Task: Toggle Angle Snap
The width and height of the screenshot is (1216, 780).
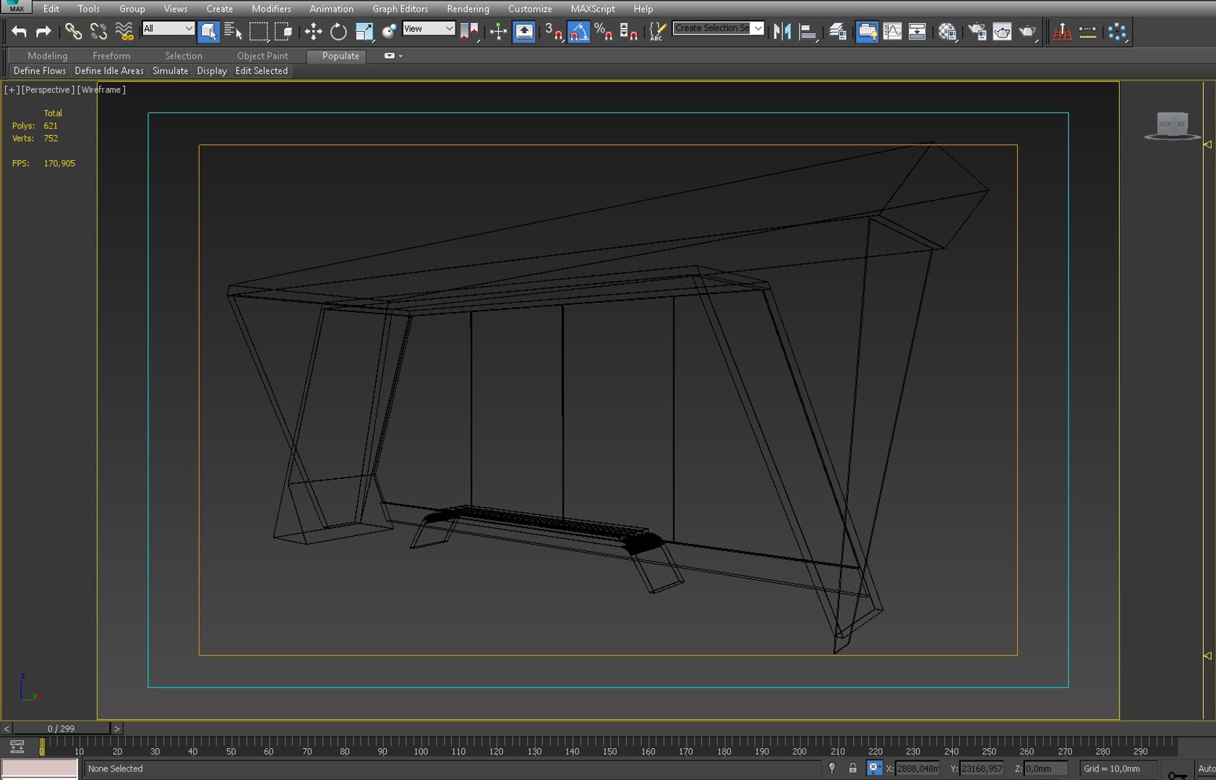Action: click(578, 32)
